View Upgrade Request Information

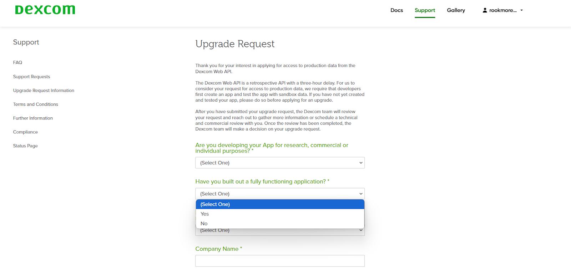click(44, 91)
